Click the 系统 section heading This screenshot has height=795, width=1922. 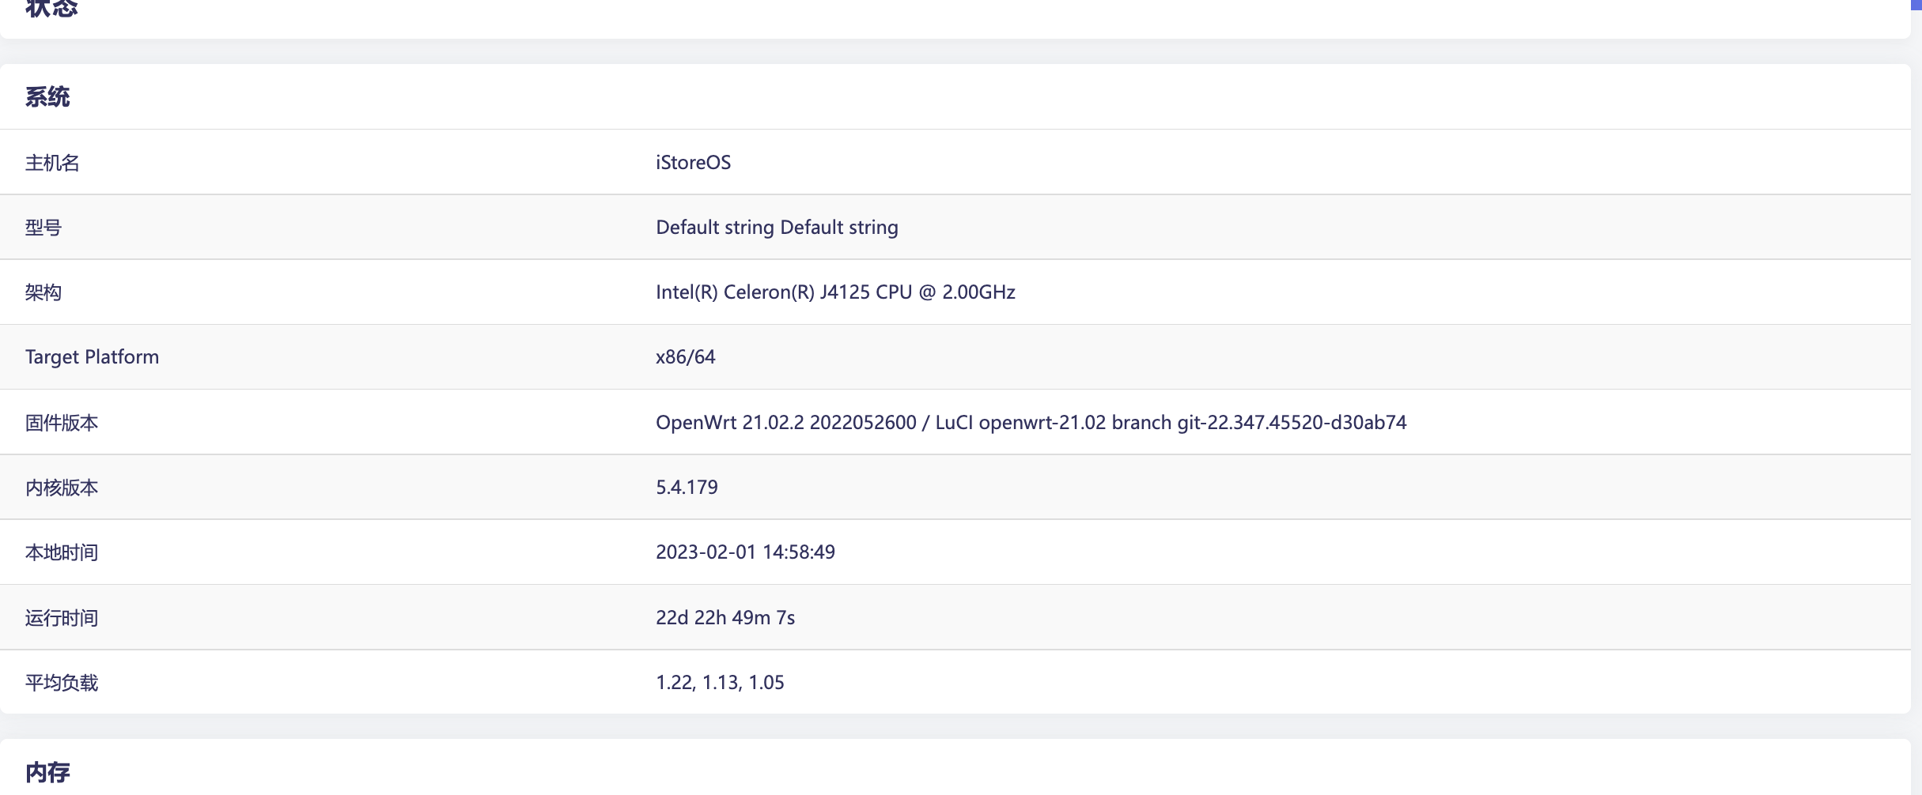coord(47,97)
